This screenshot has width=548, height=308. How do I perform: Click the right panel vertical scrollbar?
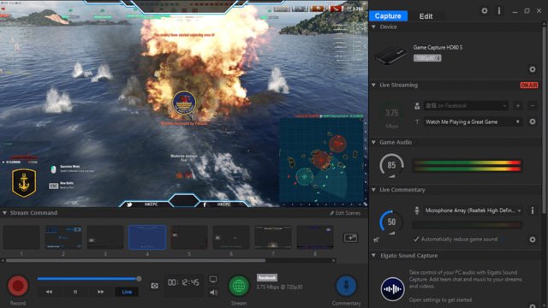545,119
